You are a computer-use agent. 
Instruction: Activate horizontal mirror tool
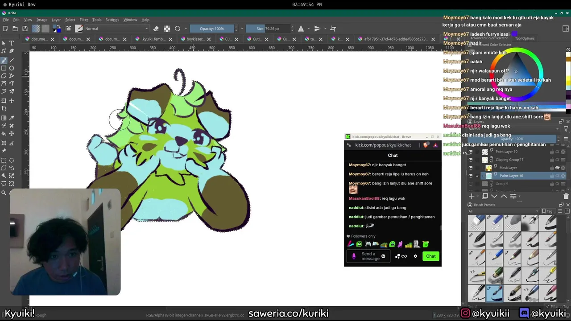(301, 29)
